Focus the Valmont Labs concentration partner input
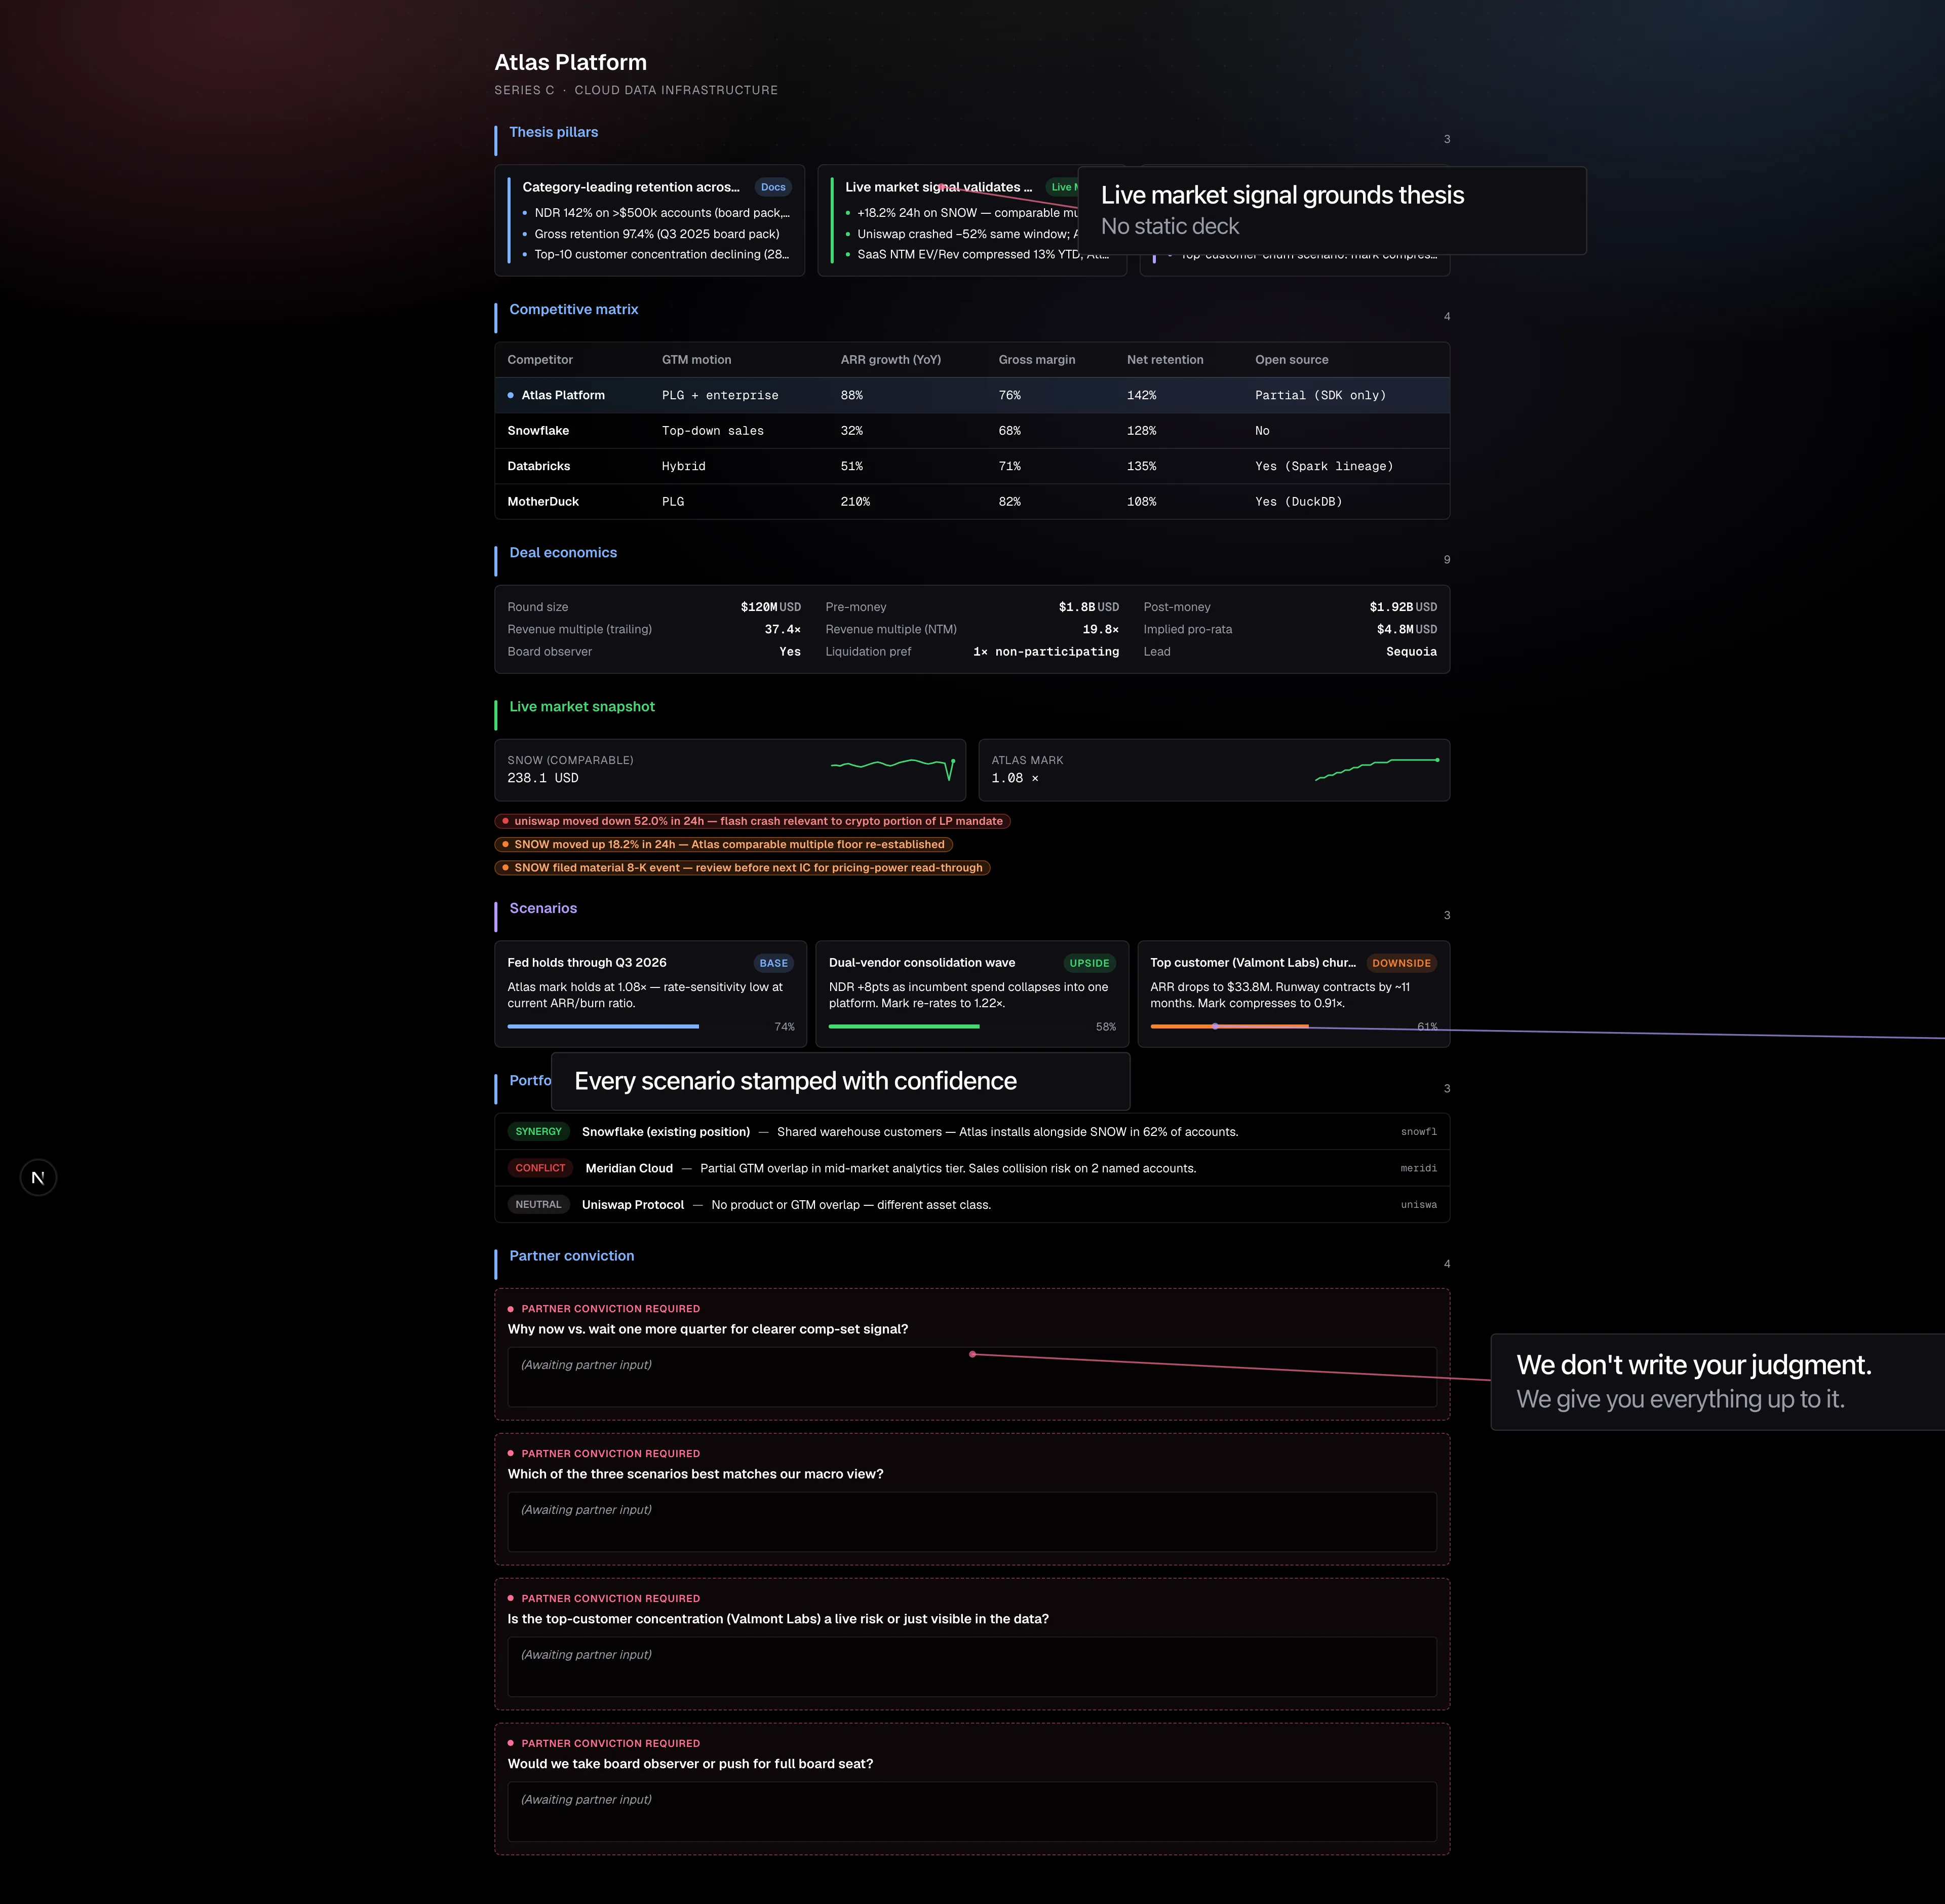Viewport: 1945px width, 1904px height. click(971, 1667)
